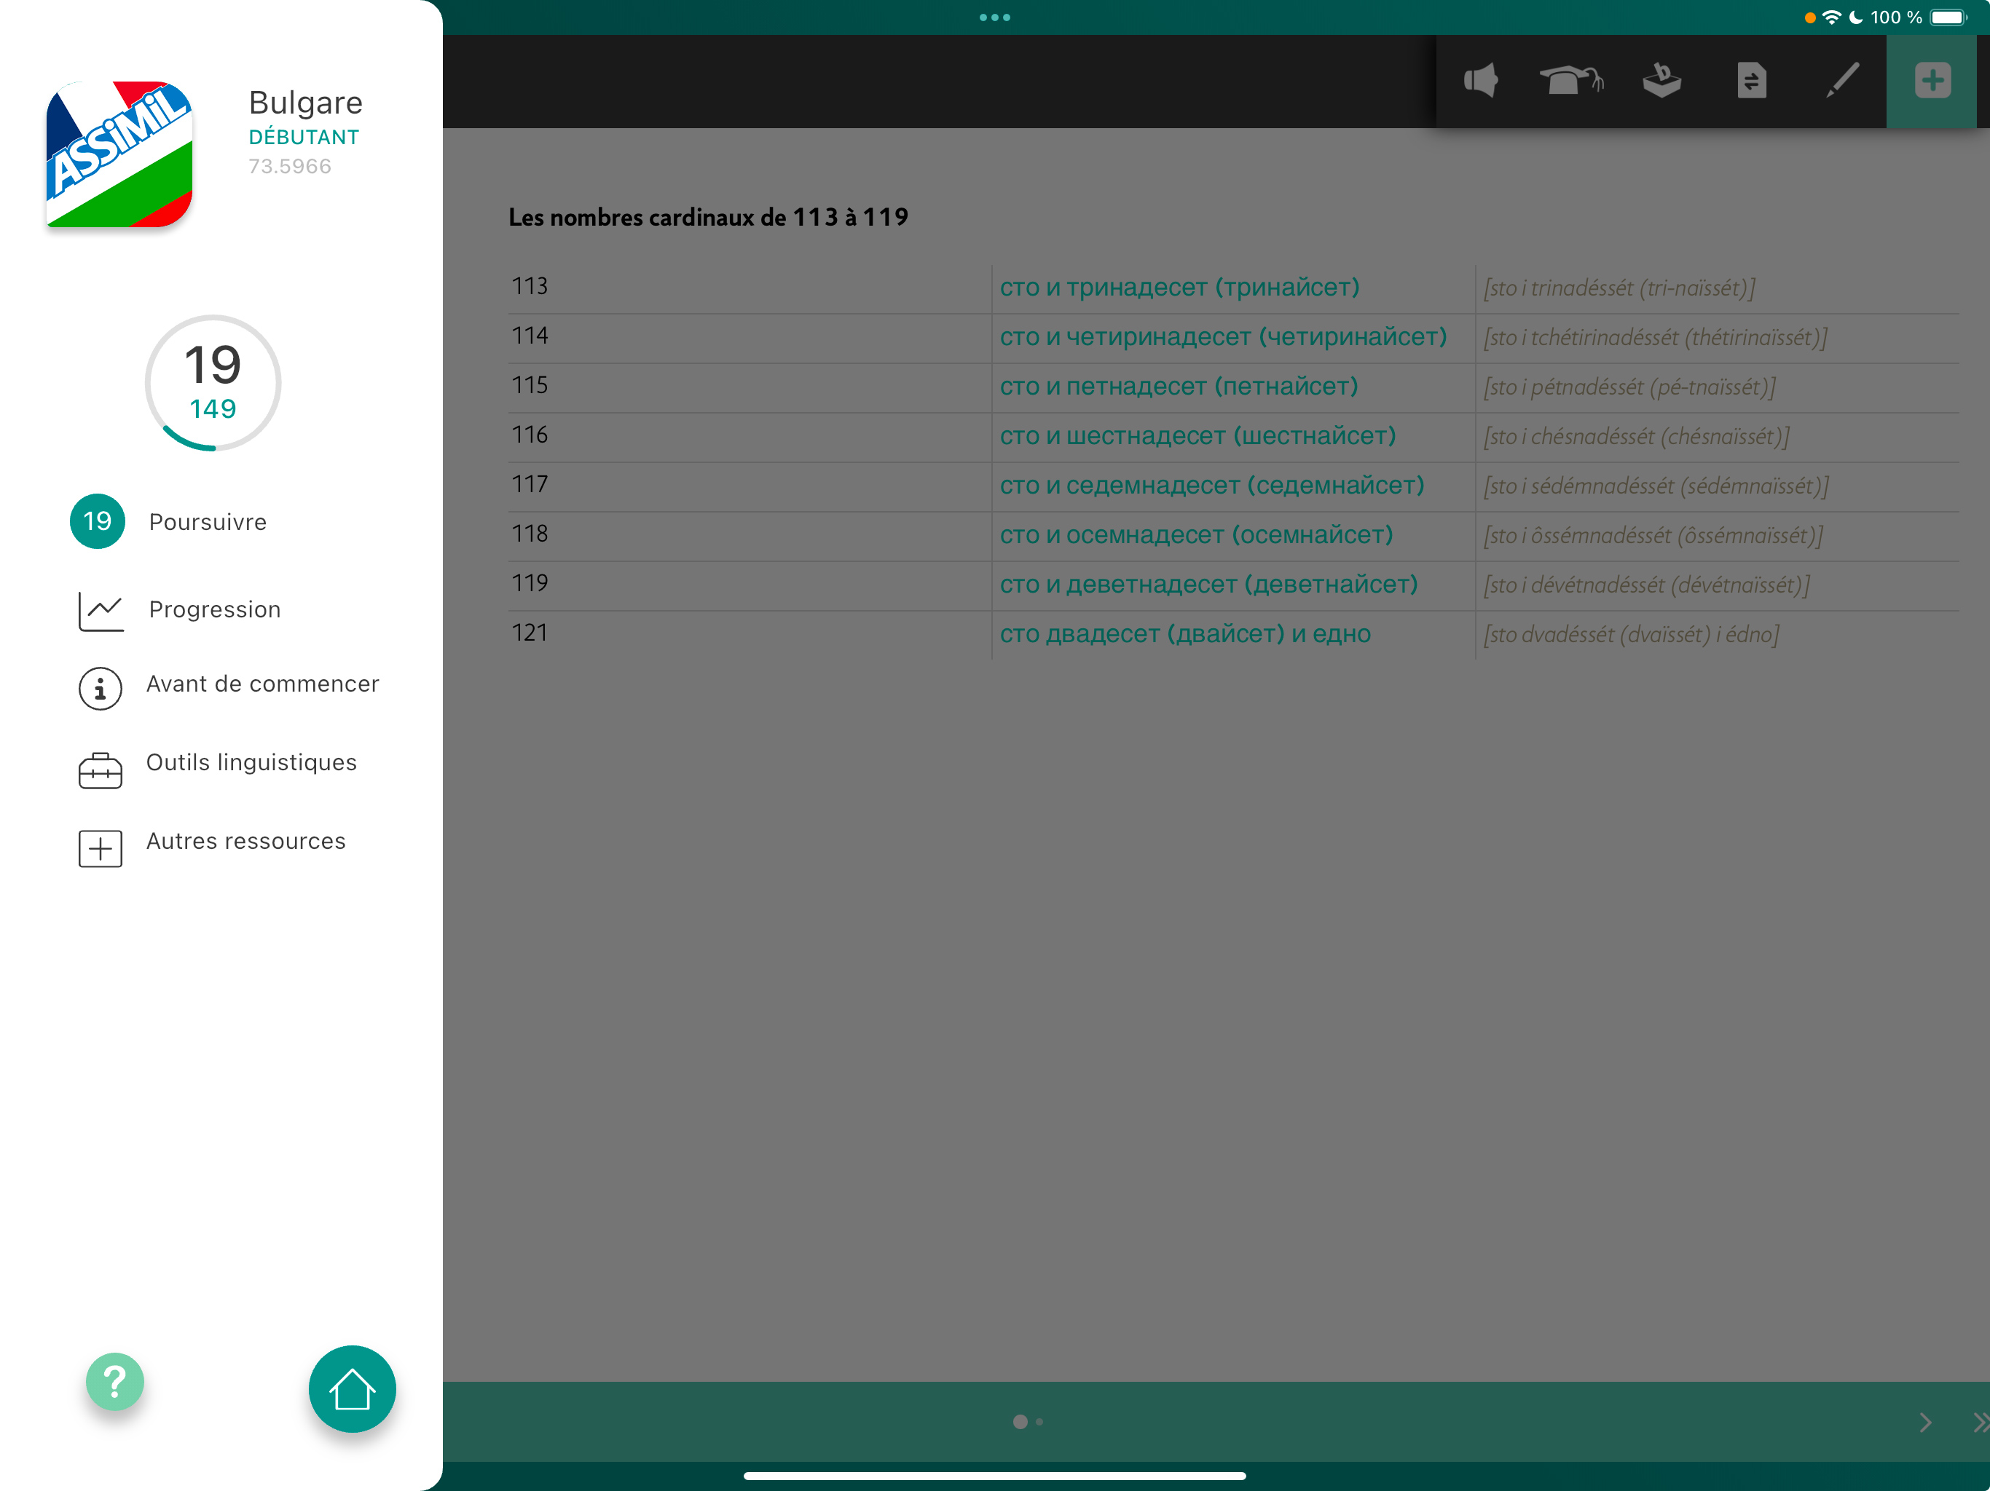Tap the Assimil Bulgare app logo
This screenshot has width=1990, height=1491.
coord(119,154)
